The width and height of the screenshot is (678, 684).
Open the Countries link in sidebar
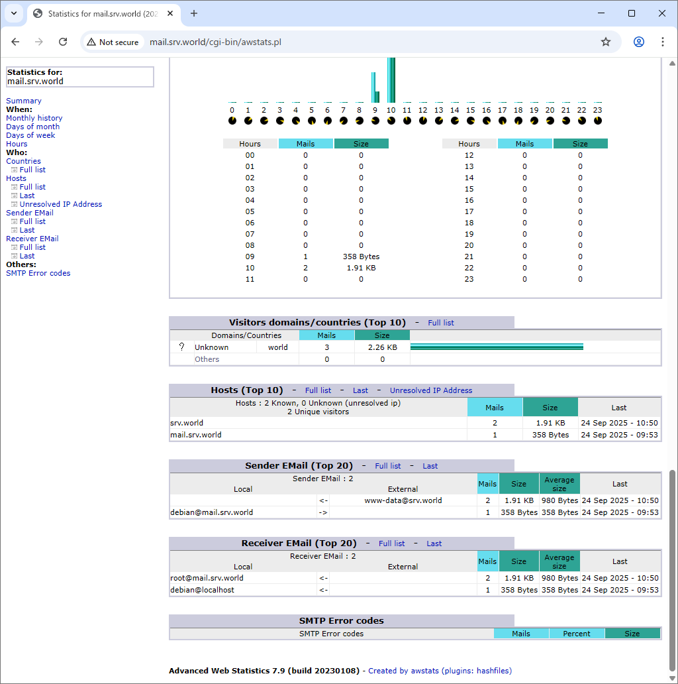click(x=24, y=161)
